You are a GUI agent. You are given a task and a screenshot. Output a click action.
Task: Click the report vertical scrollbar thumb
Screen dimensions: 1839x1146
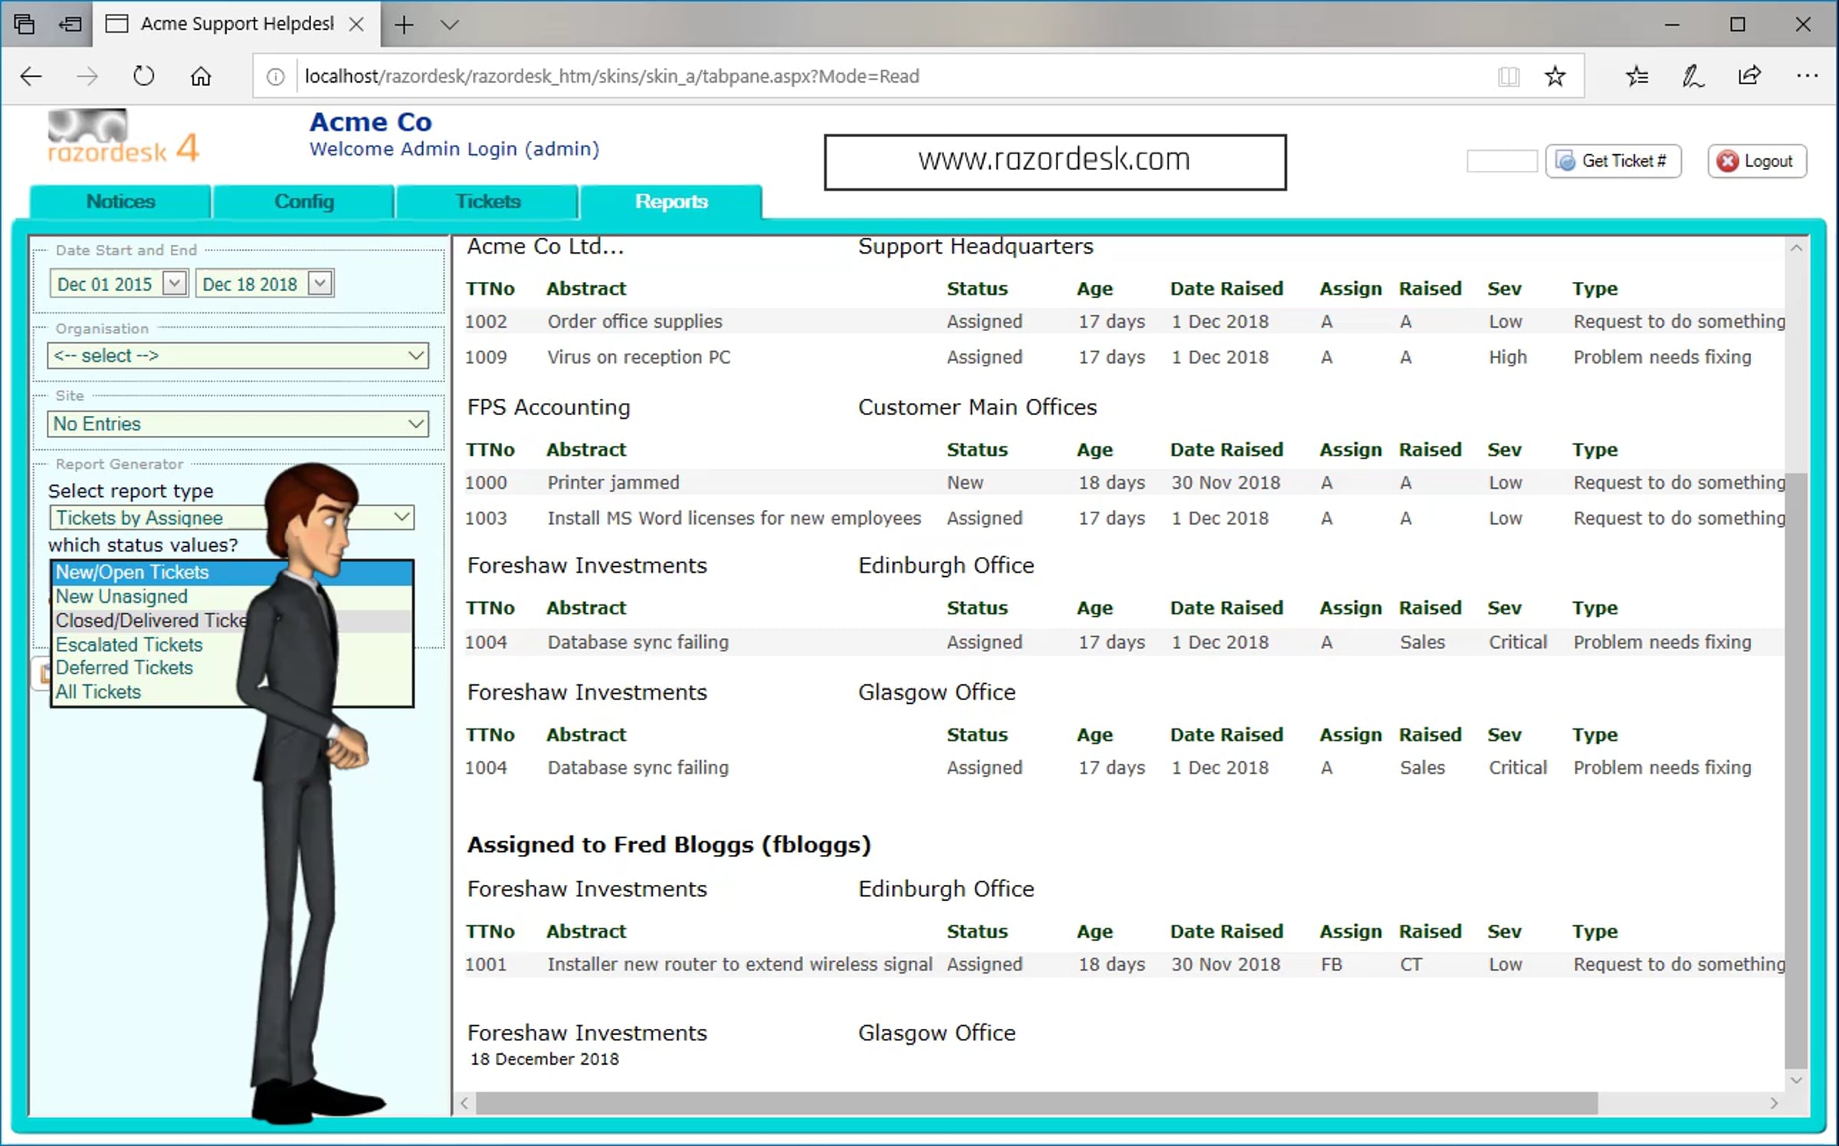tap(1795, 770)
